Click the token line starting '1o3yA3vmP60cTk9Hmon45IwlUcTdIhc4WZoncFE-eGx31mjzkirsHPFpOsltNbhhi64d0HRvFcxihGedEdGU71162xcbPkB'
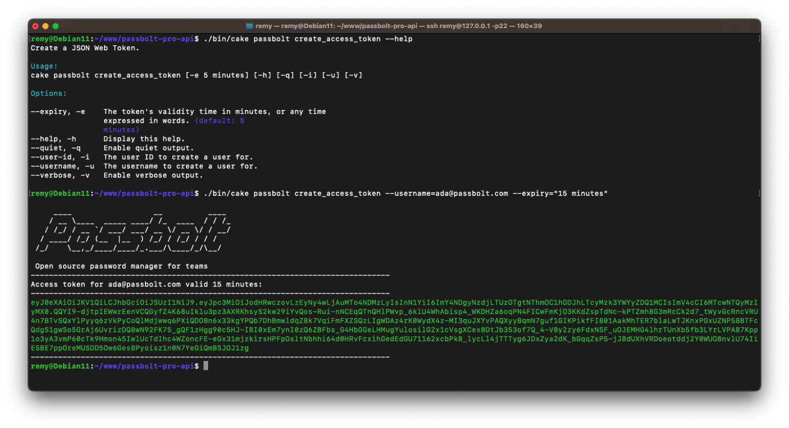Viewport: 789px width, 428px height. point(394,339)
